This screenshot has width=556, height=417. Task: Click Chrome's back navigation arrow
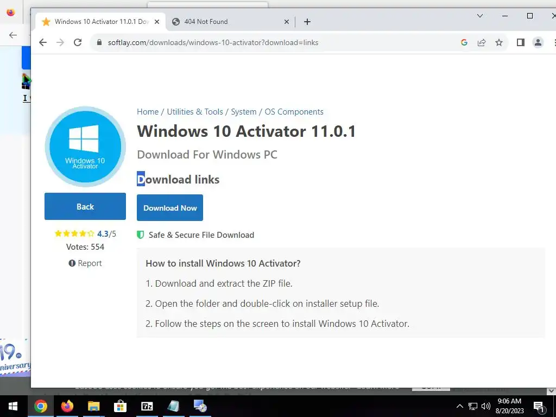[x=43, y=42]
